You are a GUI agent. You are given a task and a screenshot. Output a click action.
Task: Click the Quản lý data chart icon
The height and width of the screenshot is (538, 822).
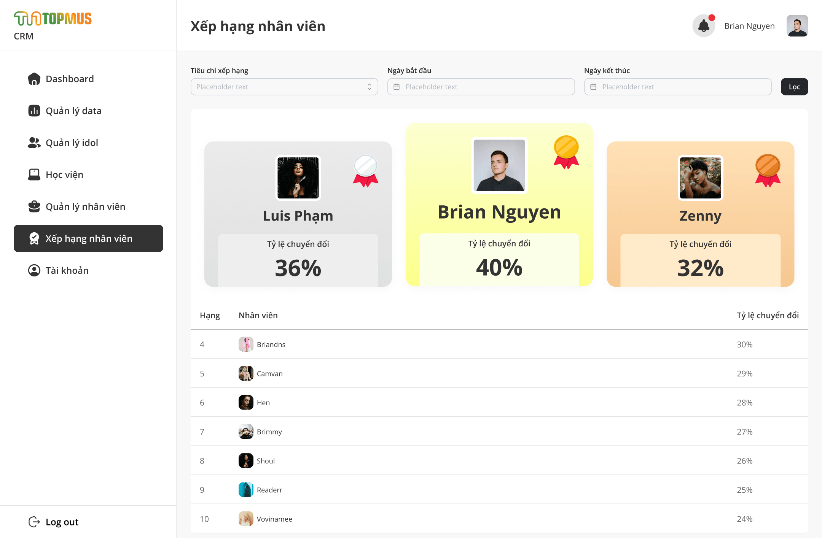34,111
